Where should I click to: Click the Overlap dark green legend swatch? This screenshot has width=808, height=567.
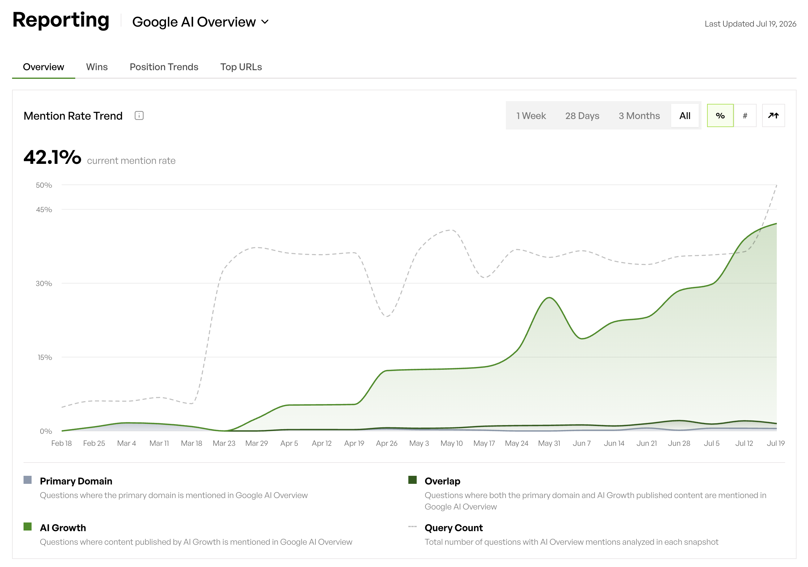pyautogui.click(x=412, y=480)
